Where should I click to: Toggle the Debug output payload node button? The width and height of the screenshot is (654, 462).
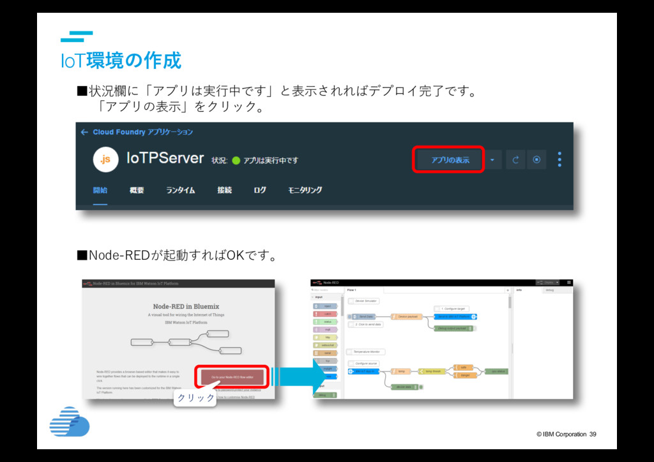(475, 329)
